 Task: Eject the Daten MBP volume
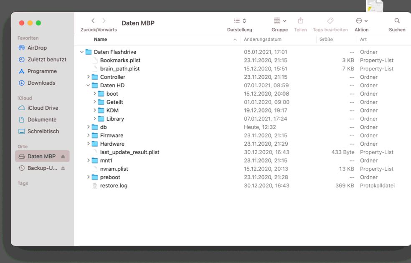(x=63, y=157)
